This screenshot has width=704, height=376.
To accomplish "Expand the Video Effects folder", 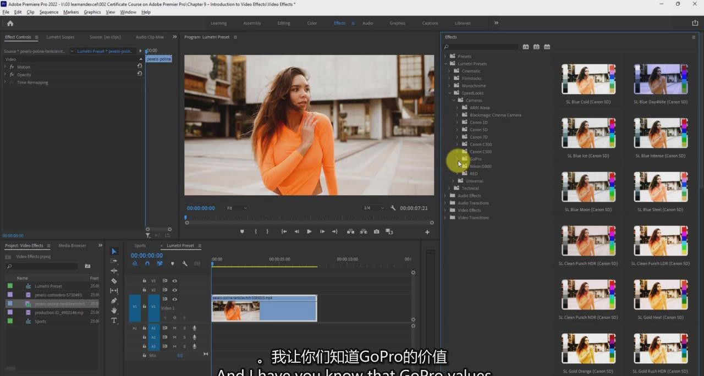I will (x=445, y=211).
